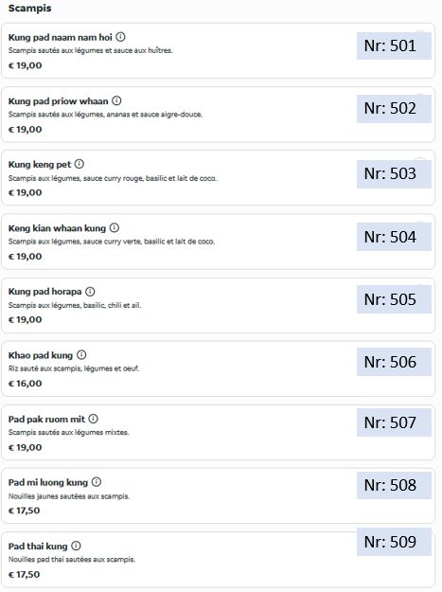Open info icon beside Kung pad priow whaan
This screenshot has width=442, height=592.
[x=116, y=100]
